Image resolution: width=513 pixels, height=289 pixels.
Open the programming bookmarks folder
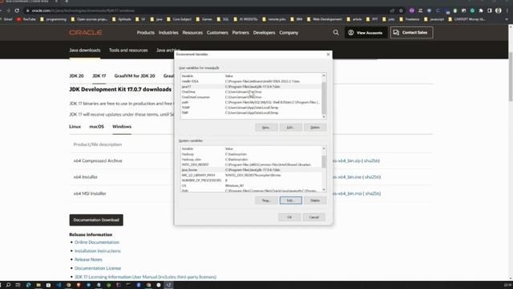54,19
